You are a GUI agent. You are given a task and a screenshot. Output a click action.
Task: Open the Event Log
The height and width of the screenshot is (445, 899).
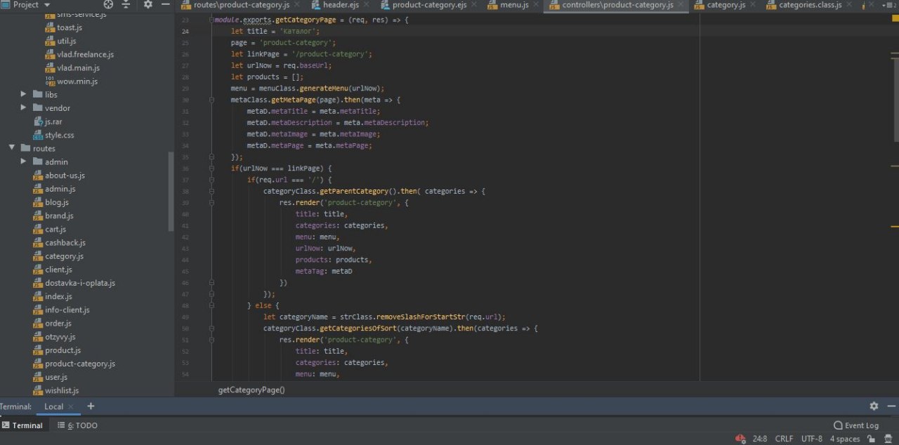855,425
